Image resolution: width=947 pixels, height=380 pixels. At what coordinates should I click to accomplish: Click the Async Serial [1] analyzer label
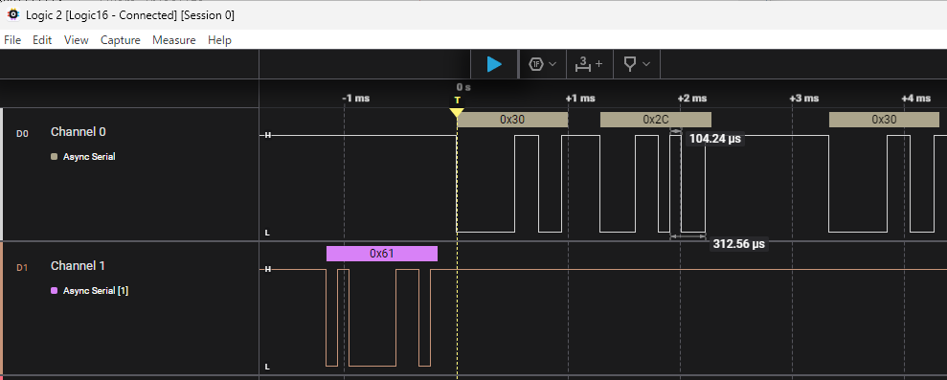click(x=96, y=291)
